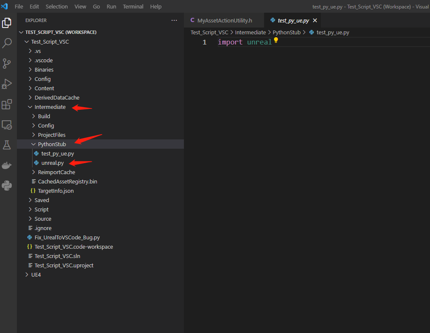Click the lightbulb code action icon
The width and height of the screenshot is (430, 333).
276,40
